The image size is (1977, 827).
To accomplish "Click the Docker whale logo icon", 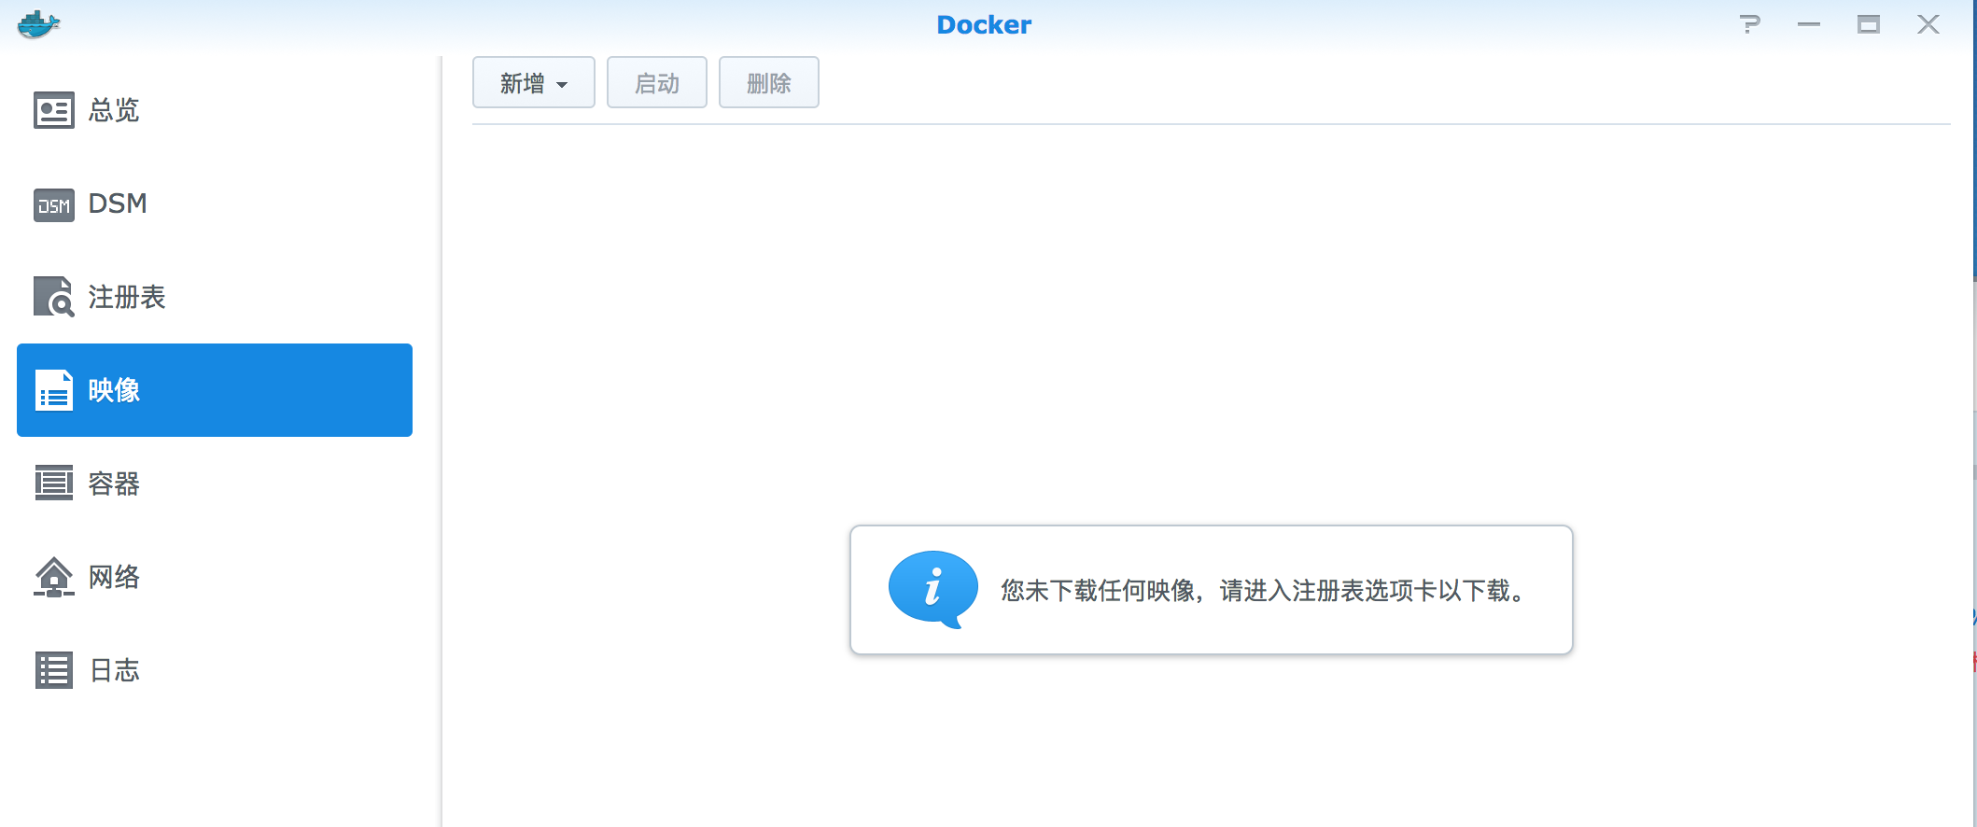I will (38, 25).
